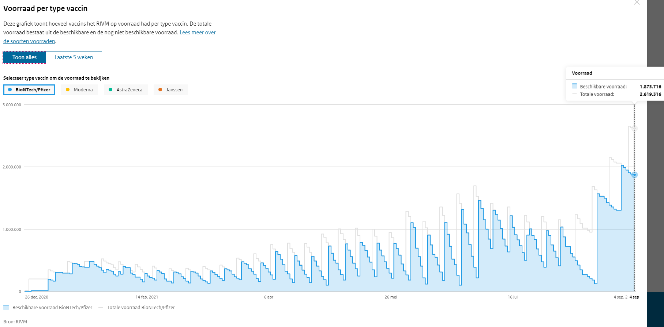Select the BioNTech/Pfizer vaccine filter

pos(29,90)
